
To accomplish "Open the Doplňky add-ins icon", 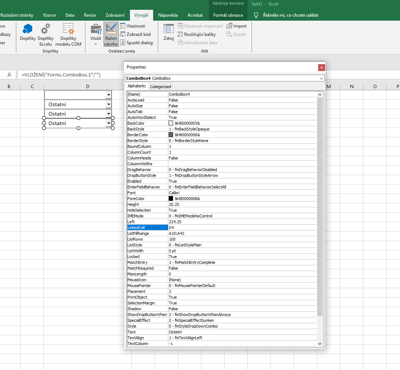I will click(28, 29).
